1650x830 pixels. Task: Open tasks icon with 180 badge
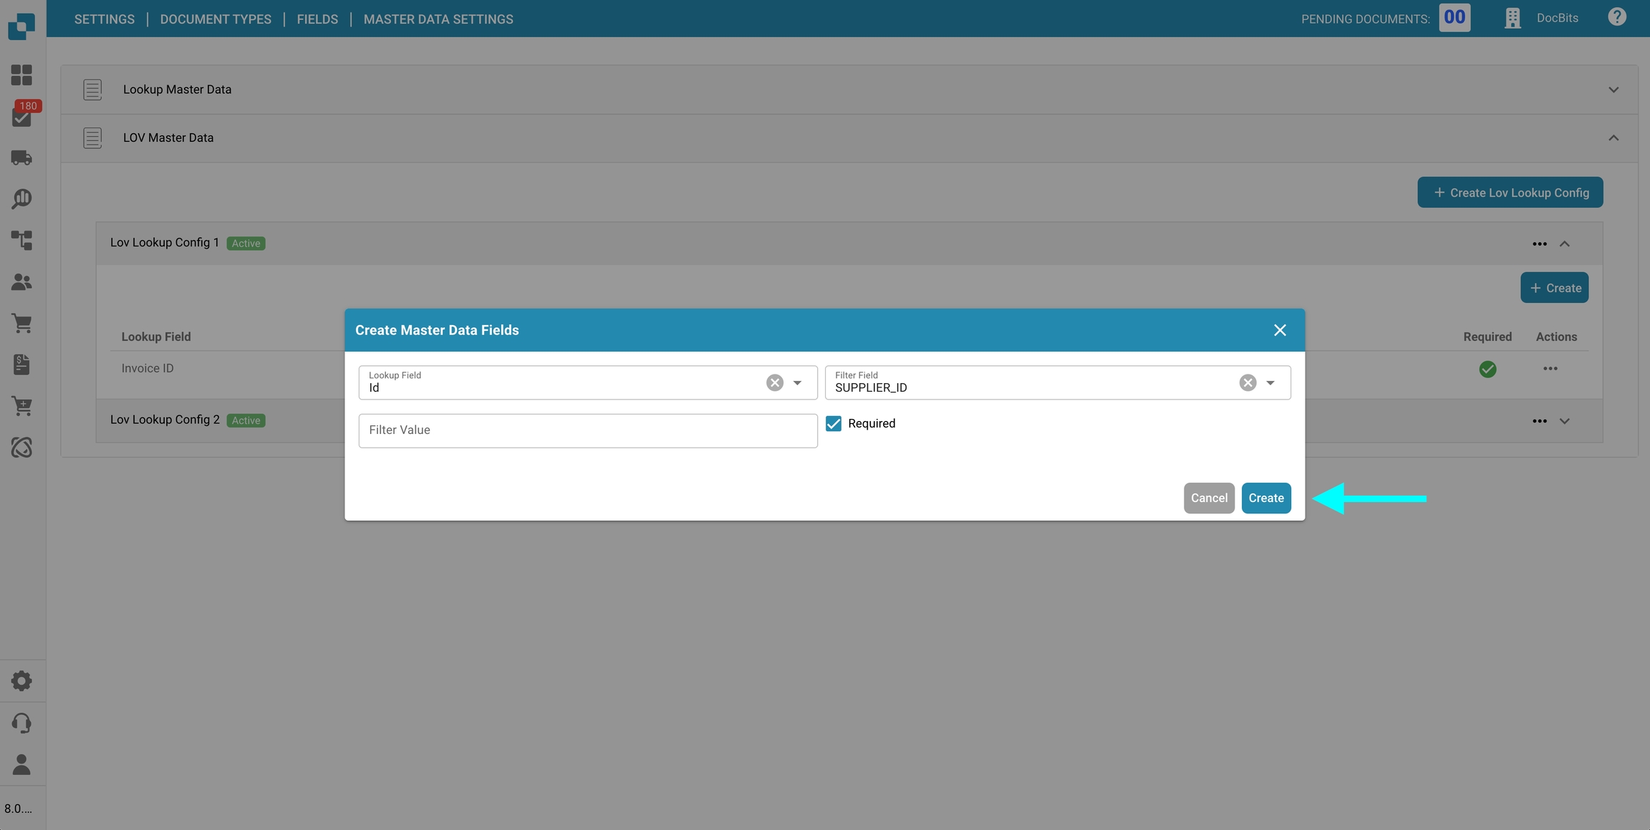tap(21, 117)
